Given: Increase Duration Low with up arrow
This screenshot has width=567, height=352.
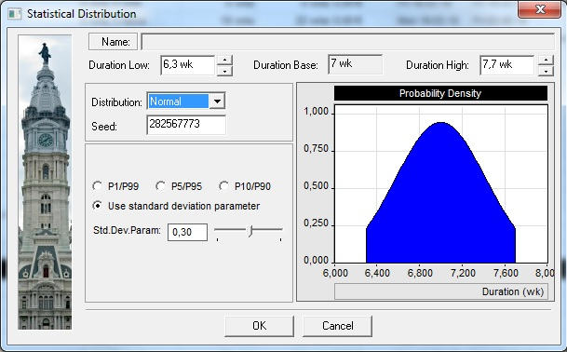Looking at the screenshot, I should [x=225, y=60].
